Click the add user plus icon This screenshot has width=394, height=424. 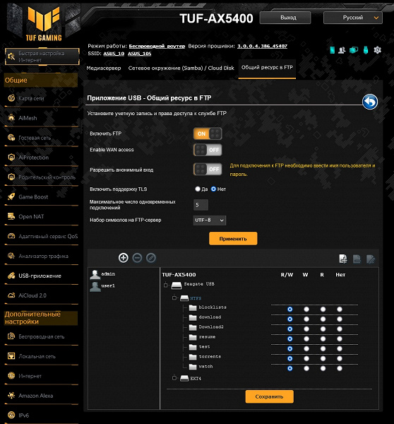pos(124,258)
